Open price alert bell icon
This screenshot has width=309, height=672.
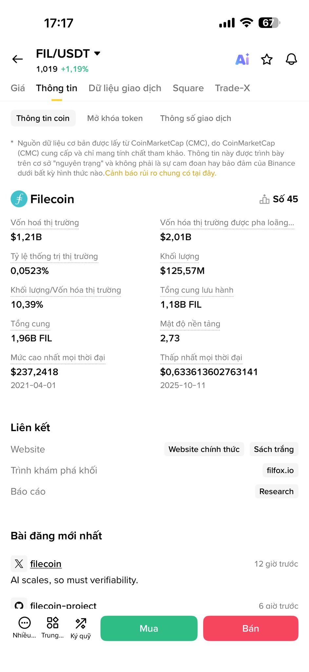[x=291, y=59]
